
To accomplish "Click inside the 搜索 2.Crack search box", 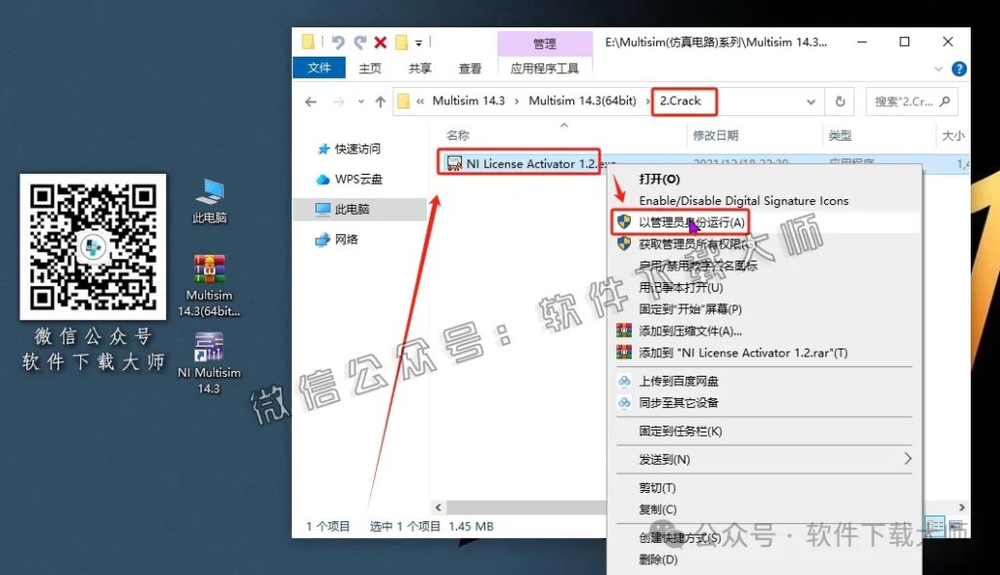I will 903,102.
